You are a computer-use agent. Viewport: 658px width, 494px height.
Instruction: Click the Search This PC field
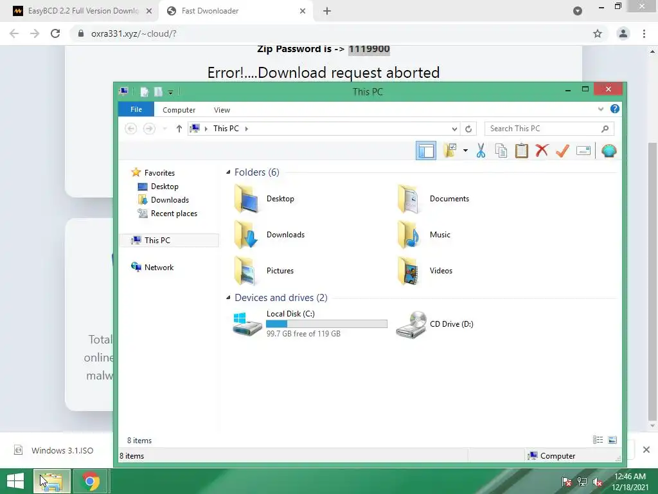(x=549, y=129)
